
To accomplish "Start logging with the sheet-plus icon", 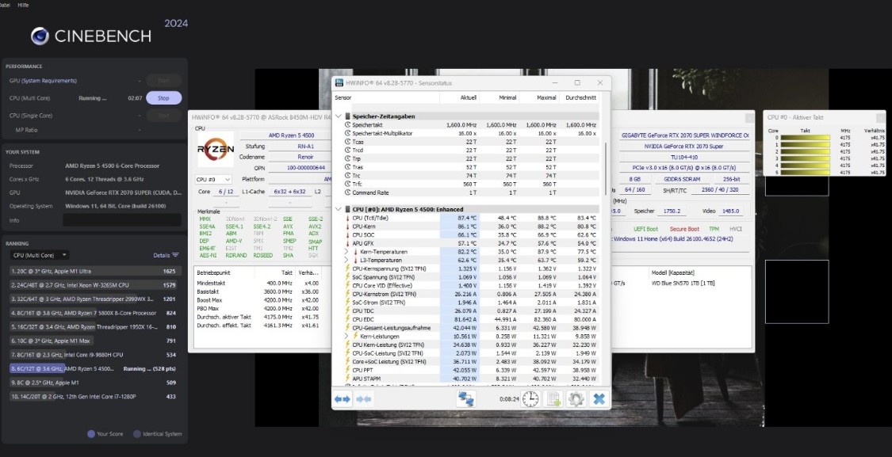I will 553,399.
